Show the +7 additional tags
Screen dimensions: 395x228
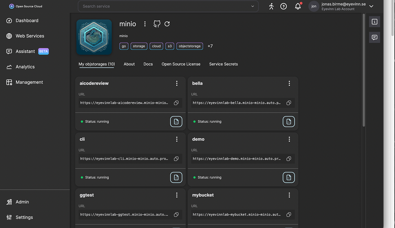pos(210,46)
